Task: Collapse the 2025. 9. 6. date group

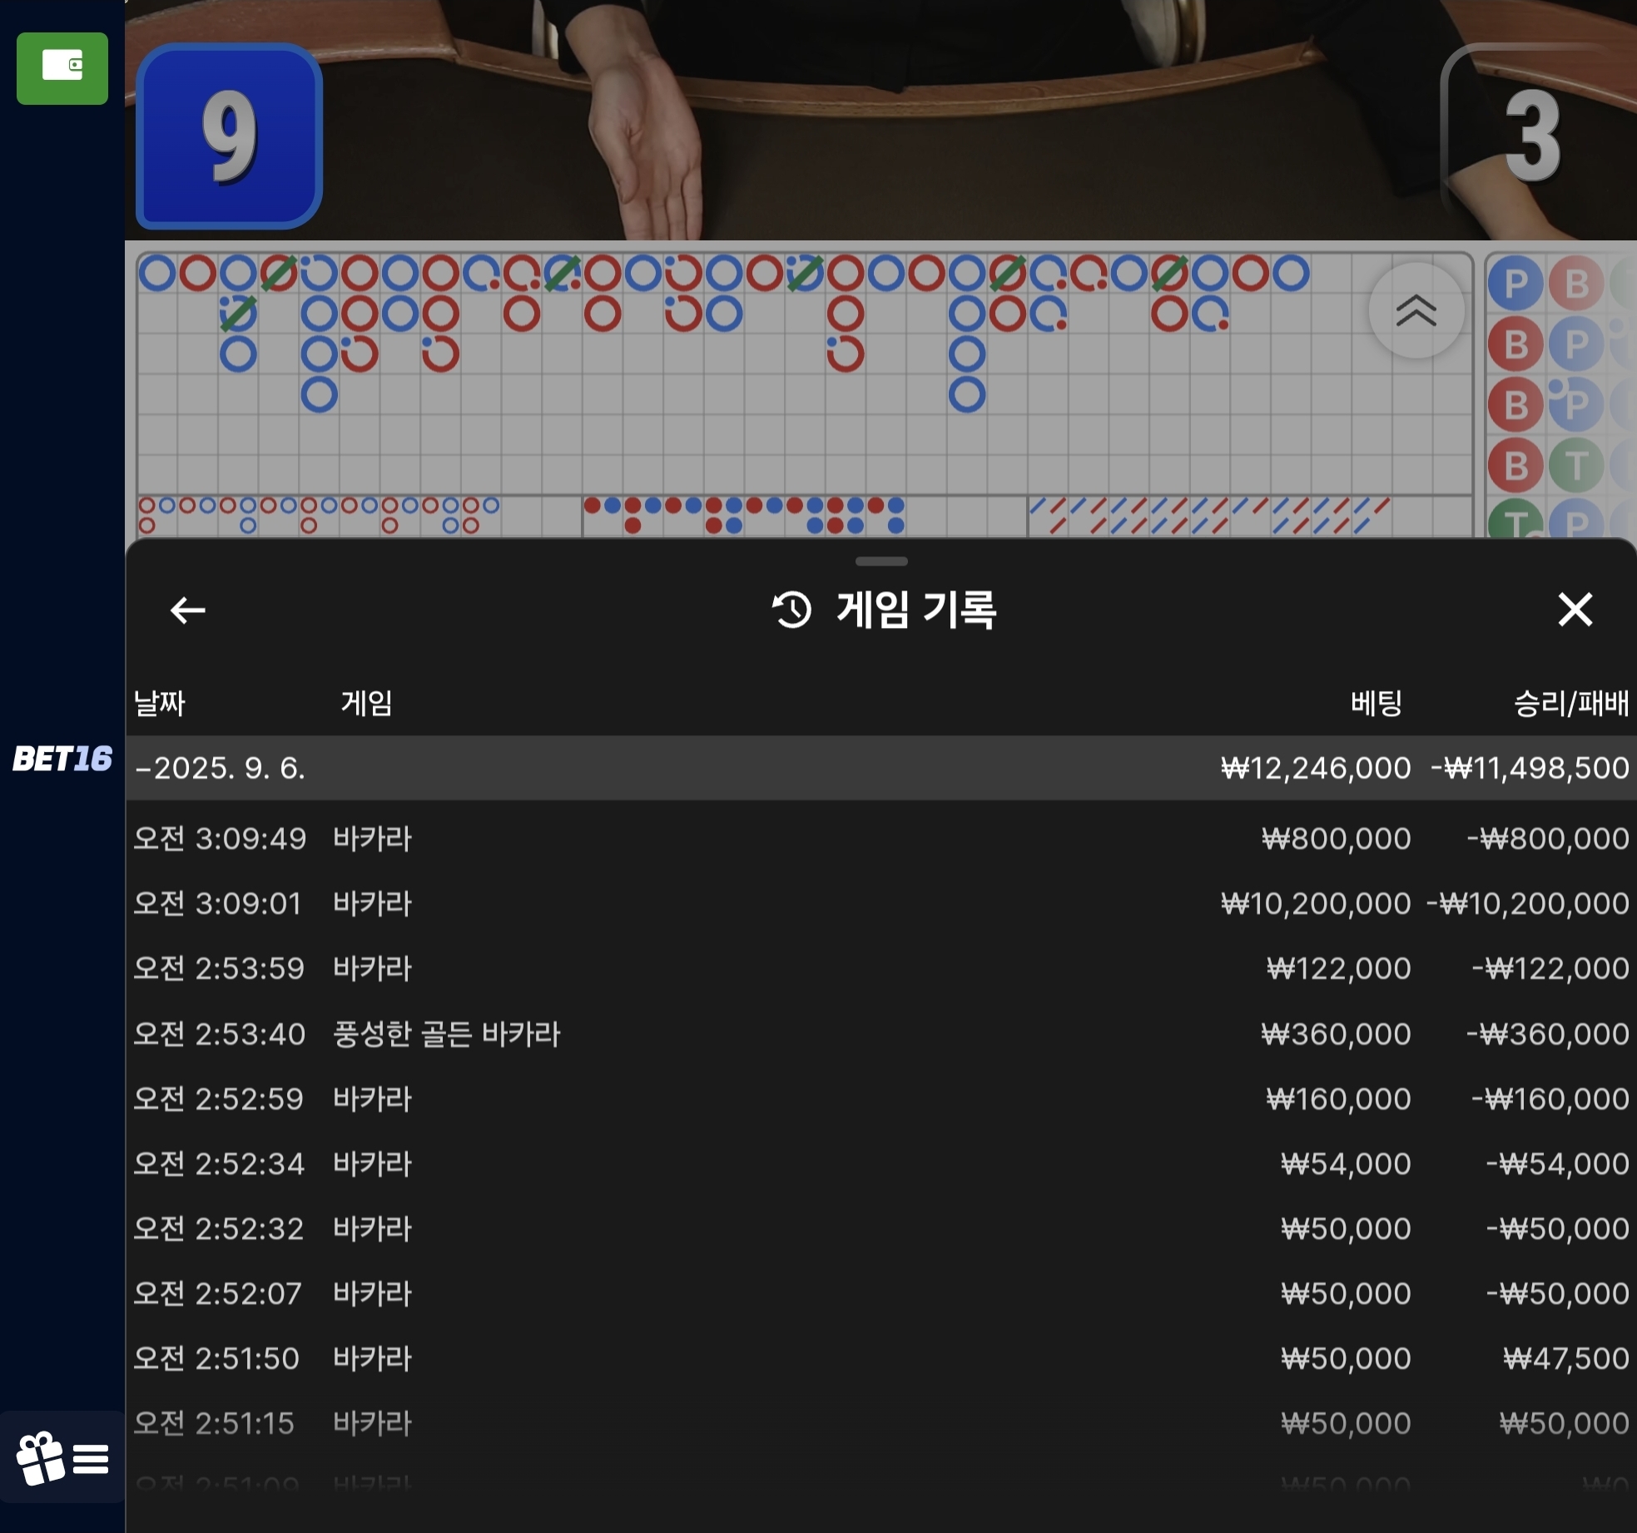Action: tap(881, 768)
